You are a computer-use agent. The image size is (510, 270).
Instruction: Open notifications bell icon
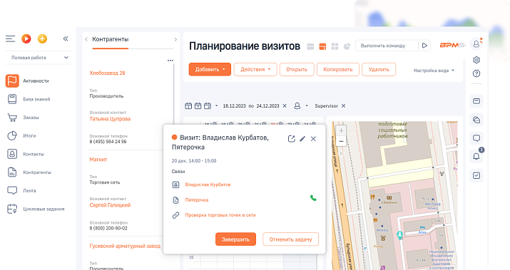476,157
